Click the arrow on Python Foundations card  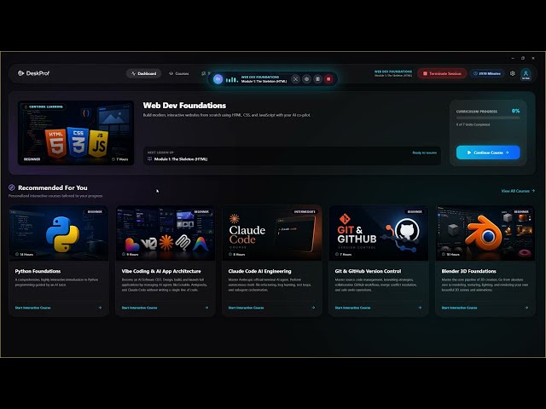tap(100, 308)
